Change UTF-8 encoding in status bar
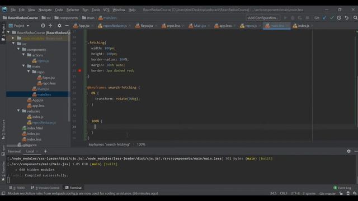 coord(295,194)
